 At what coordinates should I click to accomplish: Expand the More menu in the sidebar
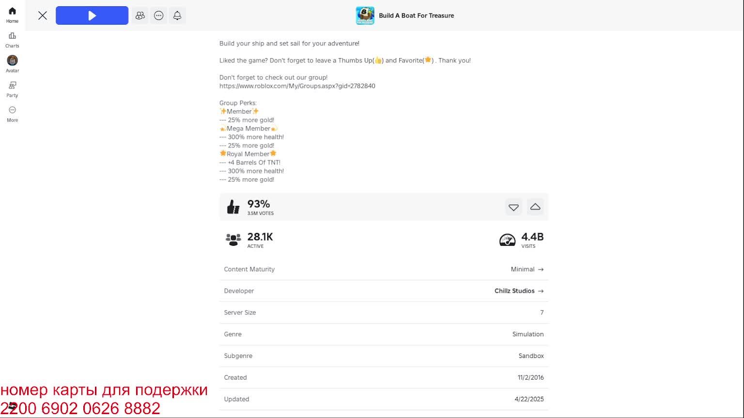(12, 114)
